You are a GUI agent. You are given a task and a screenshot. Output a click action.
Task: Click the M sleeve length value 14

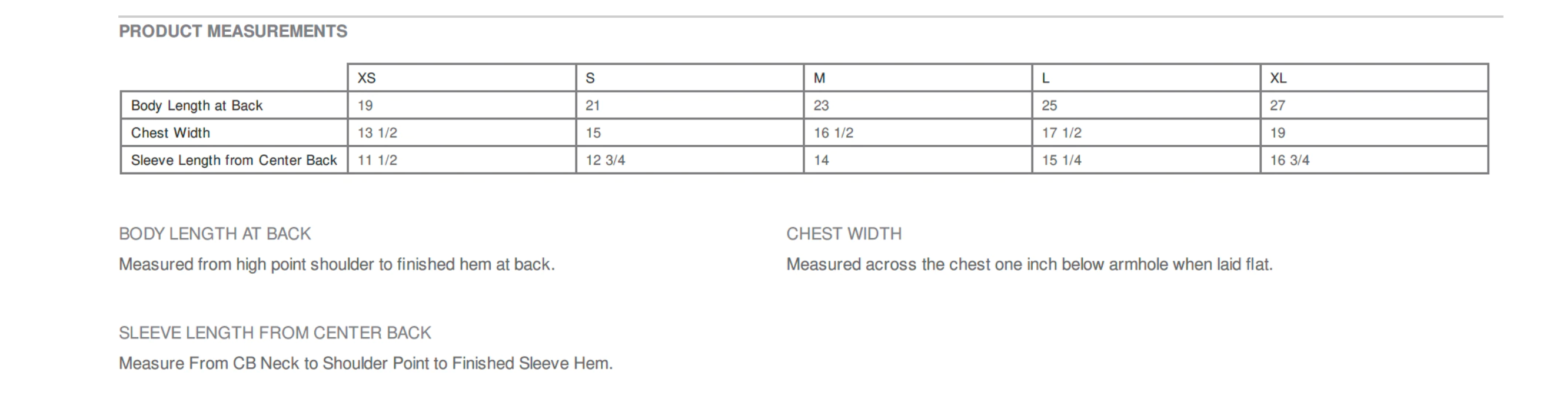click(821, 160)
